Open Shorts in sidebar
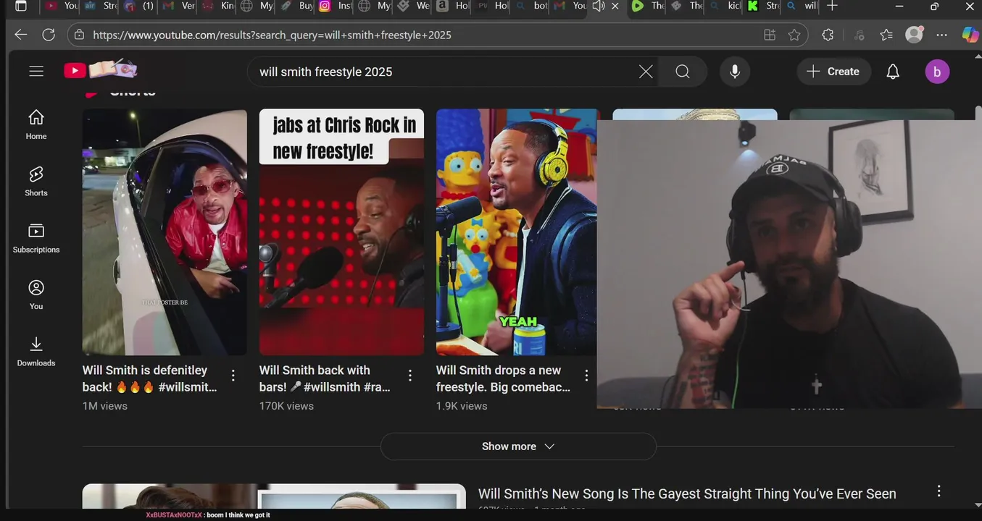This screenshot has height=521, width=982. click(x=36, y=181)
